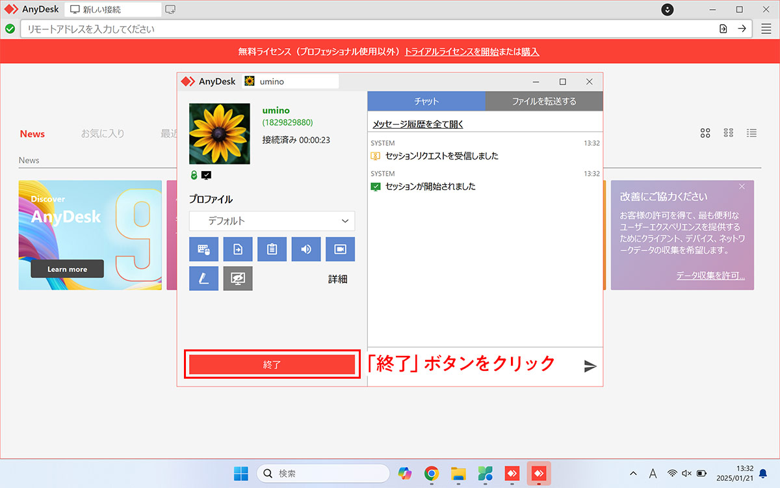Open File Explorer from the taskbar

(x=459, y=473)
